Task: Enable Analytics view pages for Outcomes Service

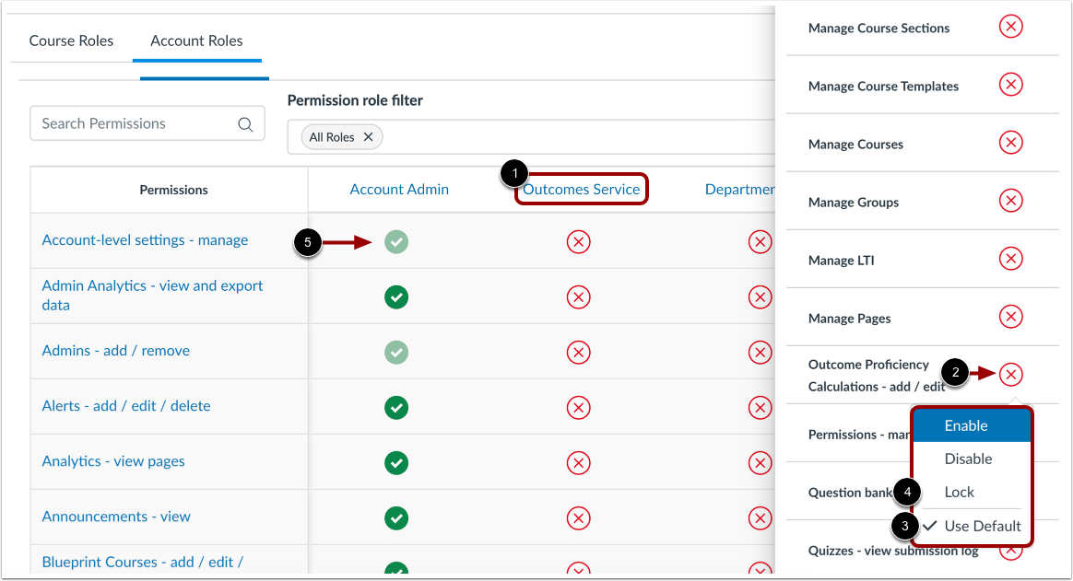Action: tap(578, 462)
